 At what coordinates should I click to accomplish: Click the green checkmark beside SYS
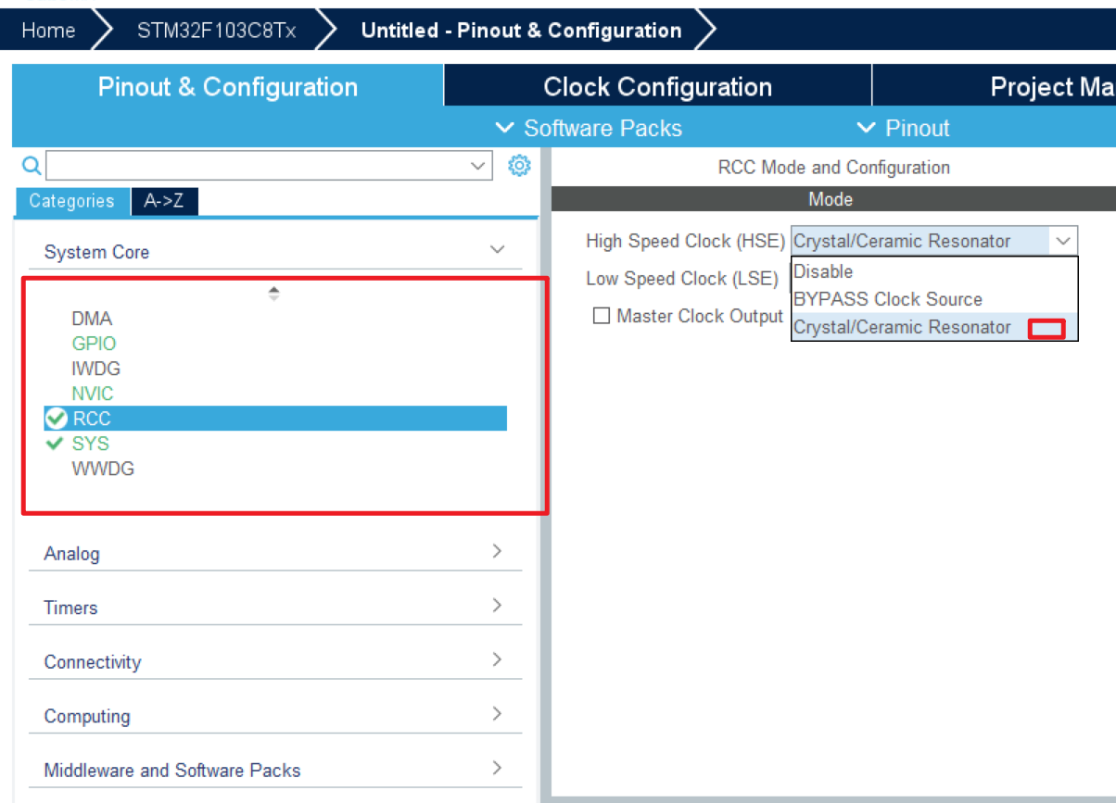56,444
